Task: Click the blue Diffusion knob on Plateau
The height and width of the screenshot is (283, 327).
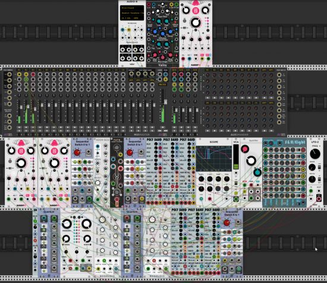Action: point(163,34)
